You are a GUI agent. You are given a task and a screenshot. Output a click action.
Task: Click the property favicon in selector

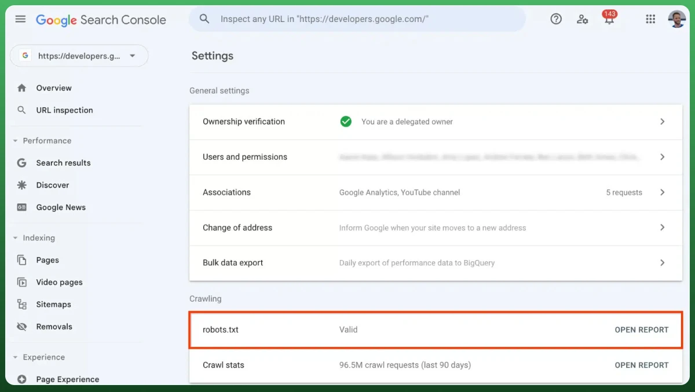point(25,56)
